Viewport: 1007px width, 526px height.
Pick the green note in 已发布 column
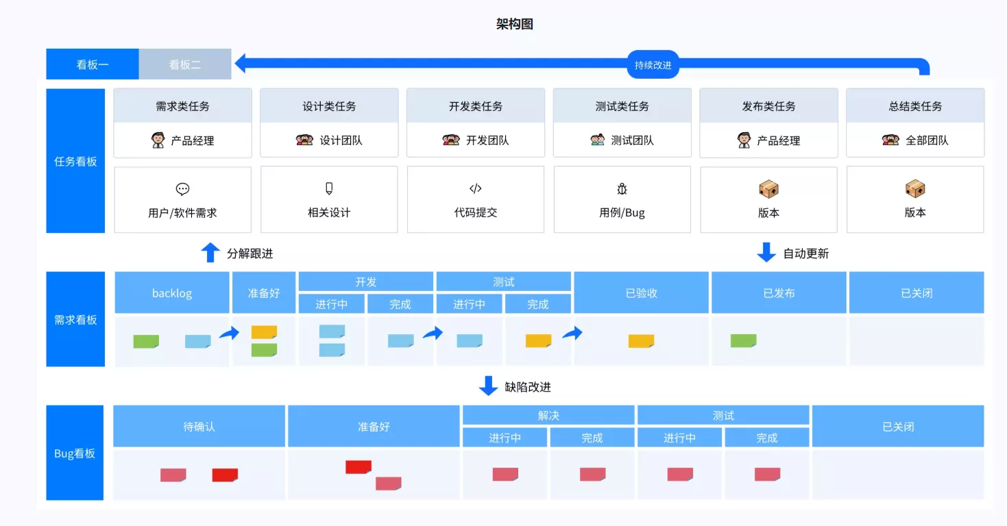[743, 340]
